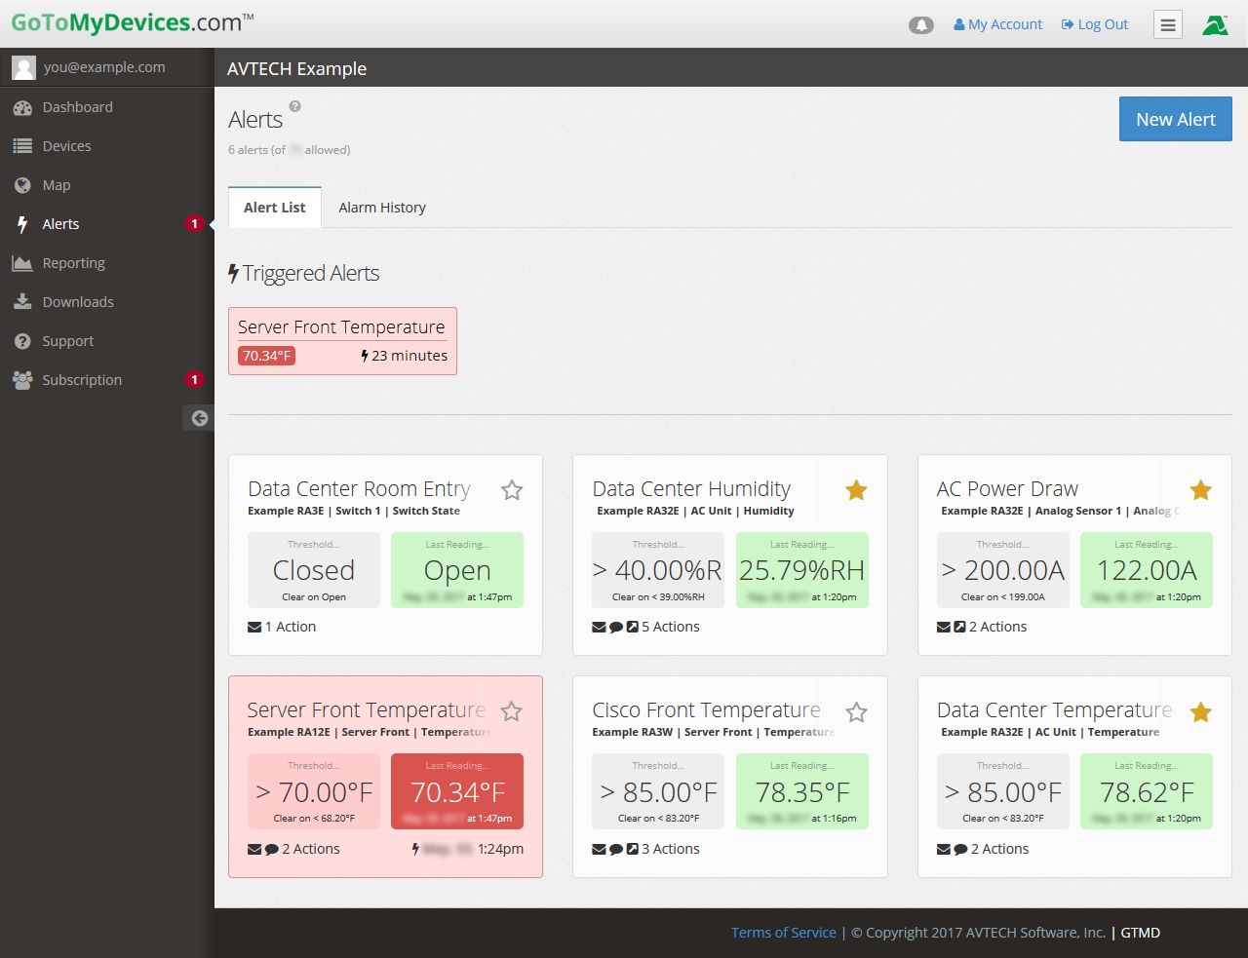Toggle favorite star on Cisco Front Temperature

[856, 712]
